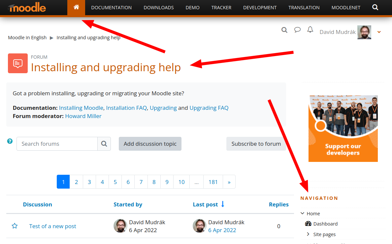
Task: Collapse the Home node in Navigation
Action: click(x=303, y=213)
